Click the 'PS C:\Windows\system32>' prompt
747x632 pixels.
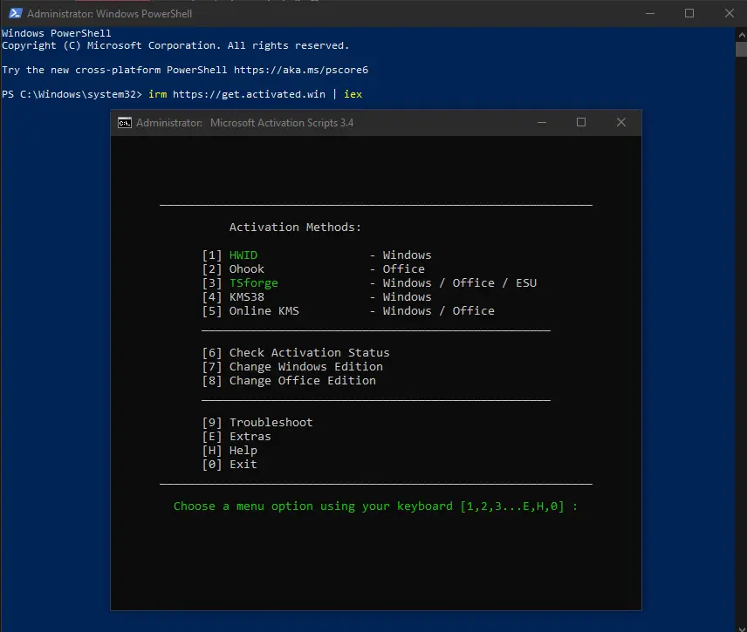tap(72, 94)
